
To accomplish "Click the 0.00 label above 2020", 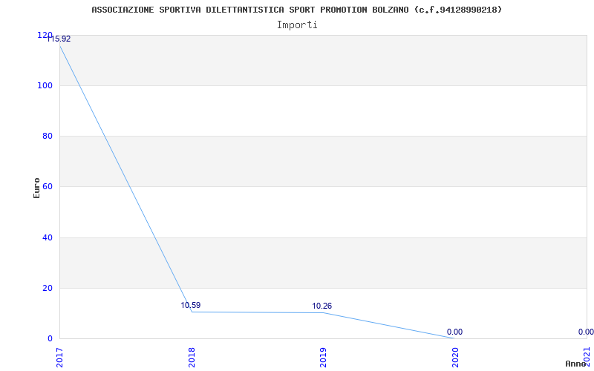I will [x=454, y=332].
